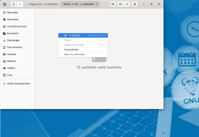The image size is (199, 137).
Task: Expand the view options dropdown arrow
Action: [127, 4]
